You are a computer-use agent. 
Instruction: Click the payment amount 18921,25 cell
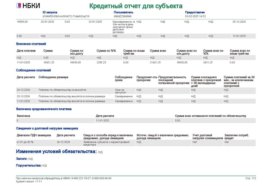coord(49,63)
